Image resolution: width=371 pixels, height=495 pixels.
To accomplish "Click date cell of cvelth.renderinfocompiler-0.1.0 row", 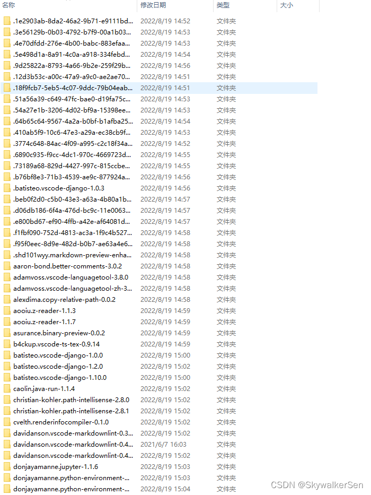I will click(165, 422).
